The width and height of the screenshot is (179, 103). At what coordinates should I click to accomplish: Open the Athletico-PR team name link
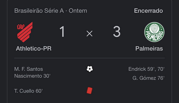tap(34, 49)
